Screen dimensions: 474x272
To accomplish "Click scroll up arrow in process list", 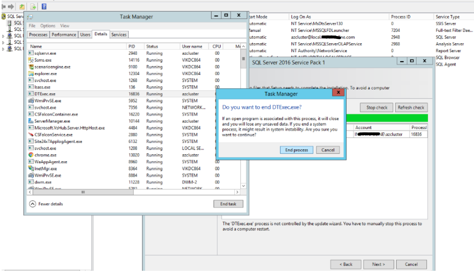I will [243, 47].
